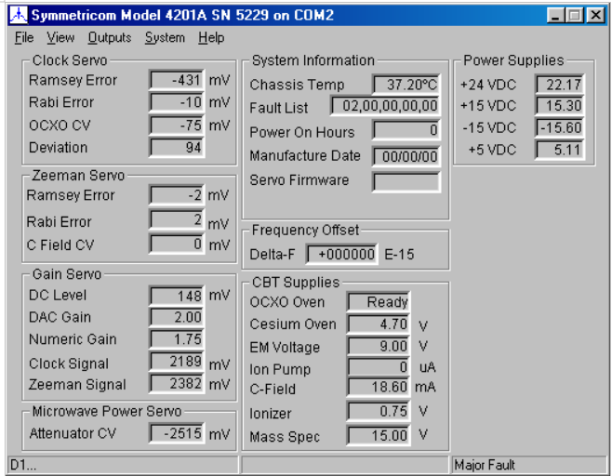Close the Symmetricom window

coord(596,16)
